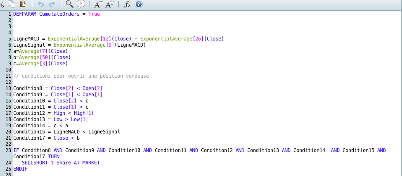
Task: Click the comment 'Conditions pour ouvrir une position vendeuse'
Action: pyautogui.click(x=85, y=76)
